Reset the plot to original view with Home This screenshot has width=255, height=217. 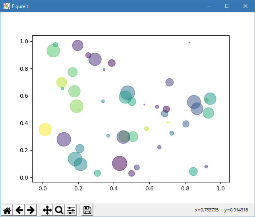7,210
